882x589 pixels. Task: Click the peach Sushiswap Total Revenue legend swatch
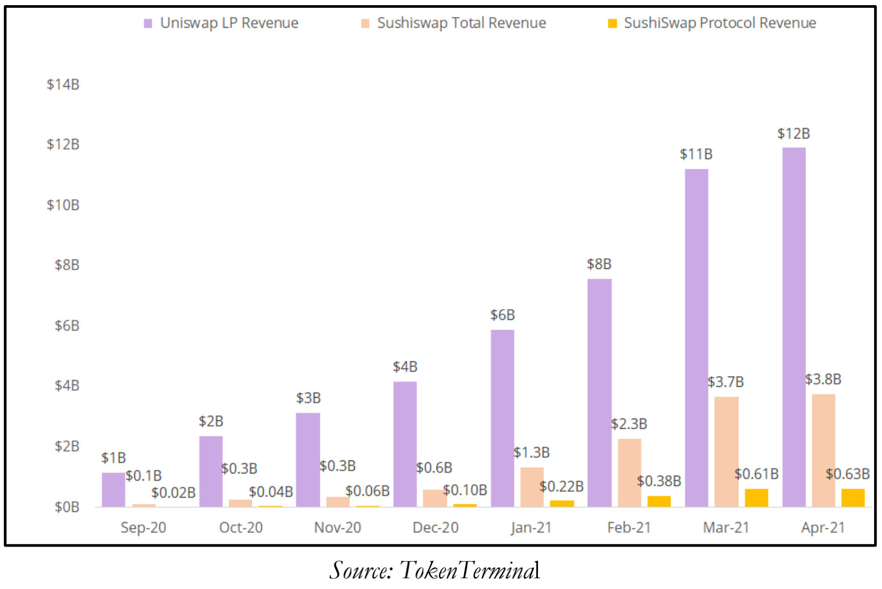[x=365, y=23]
